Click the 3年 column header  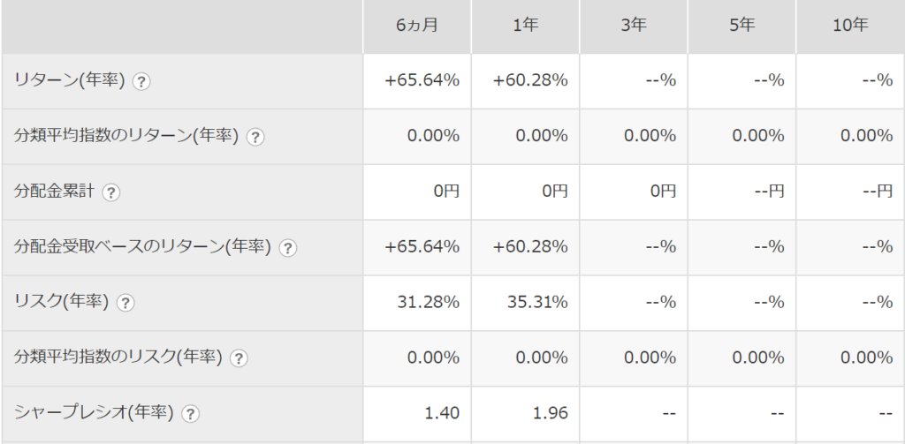tap(634, 26)
